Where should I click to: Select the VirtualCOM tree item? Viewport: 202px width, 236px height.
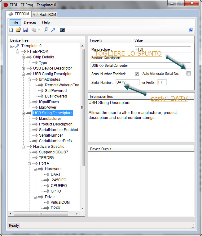point(60,202)
